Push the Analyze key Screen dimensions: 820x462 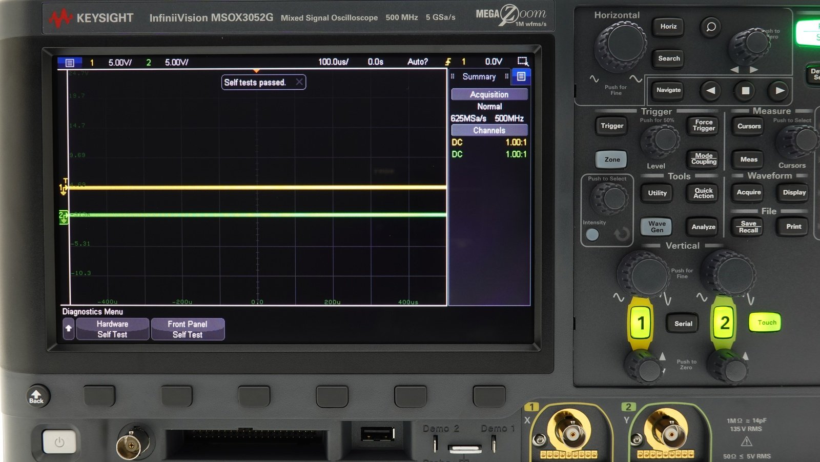point(703,227)
